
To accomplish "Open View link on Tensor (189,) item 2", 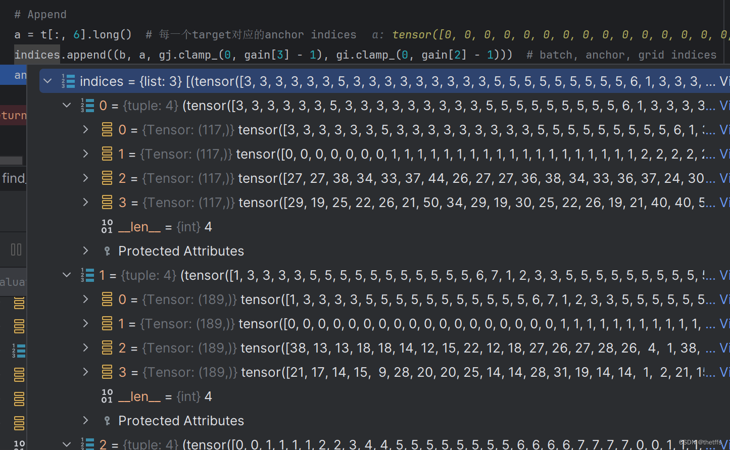I will [x=724, y=348].
